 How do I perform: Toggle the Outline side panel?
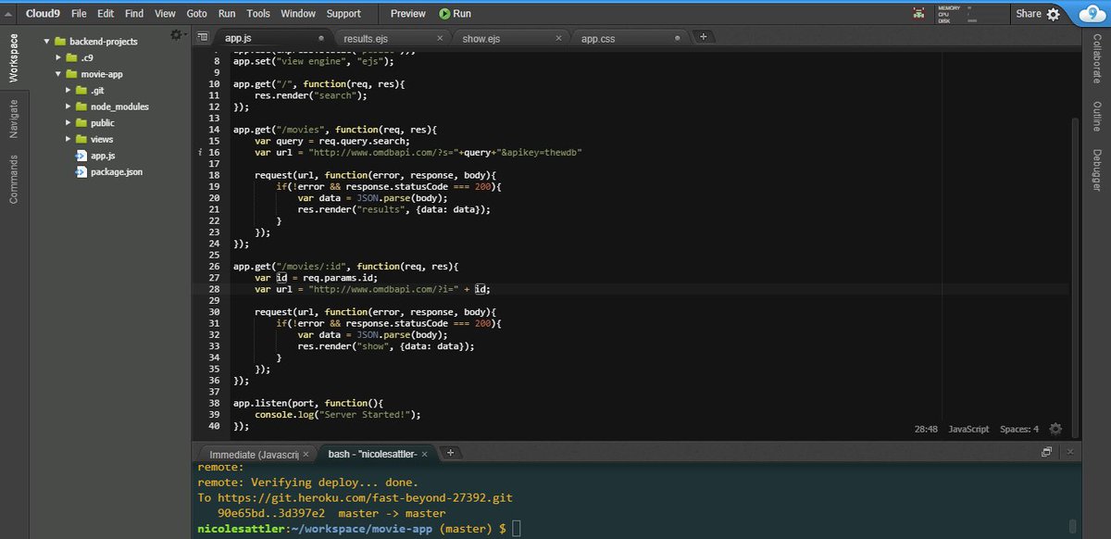point(1097,117)
